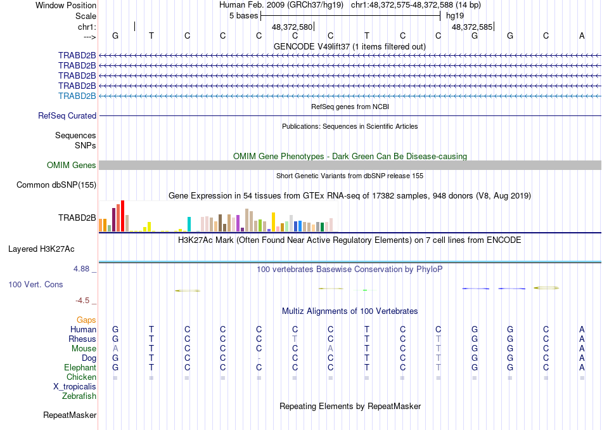Click the gray OMIM Genes bar
The width and height of the screenshot is (602, 430).
(350, 166)
